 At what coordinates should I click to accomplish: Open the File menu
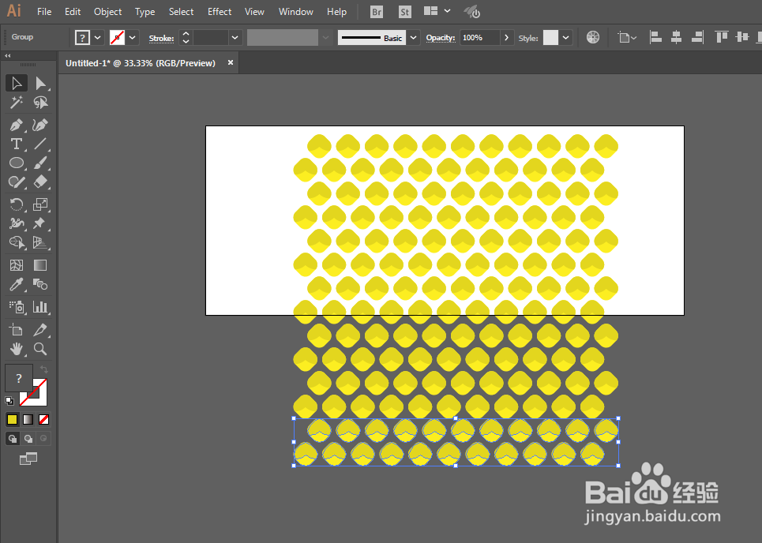[x=44, y=12]
